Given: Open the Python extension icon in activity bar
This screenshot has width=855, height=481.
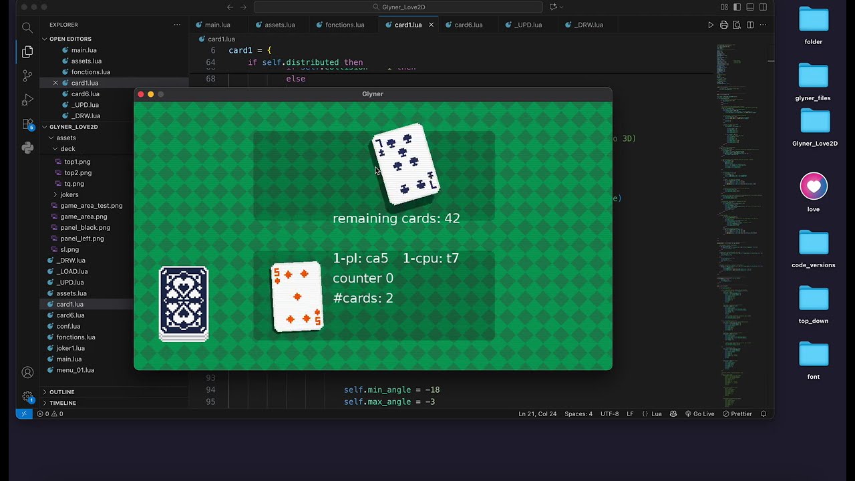Looking at the screenshot, I should tap(27, 148).
